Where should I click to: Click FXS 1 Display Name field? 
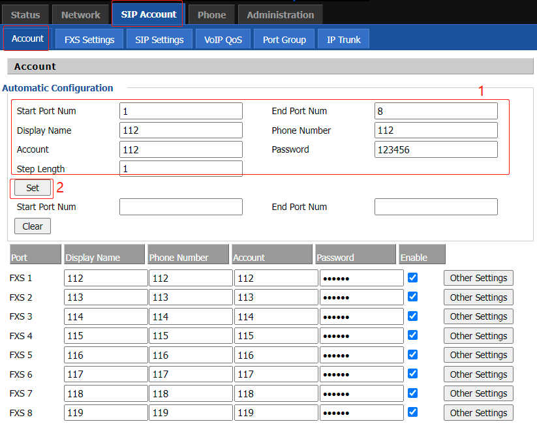[x=106, y=278]
